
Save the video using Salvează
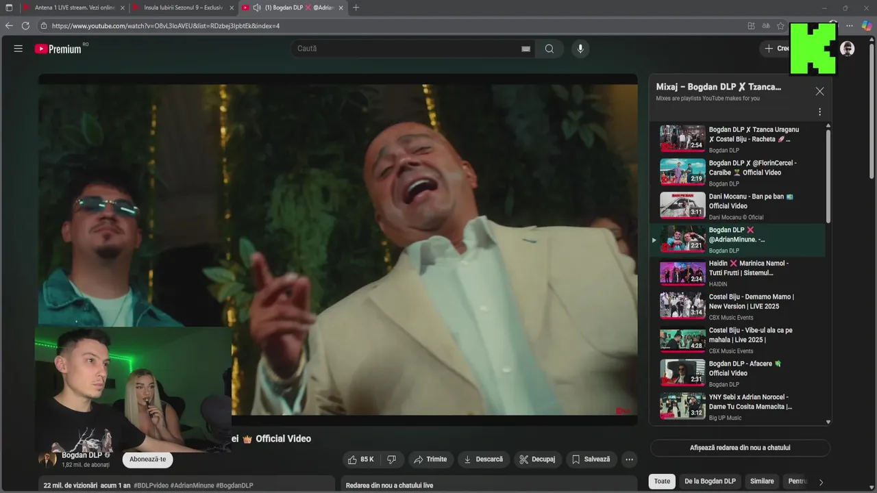(x=591, y=459)
